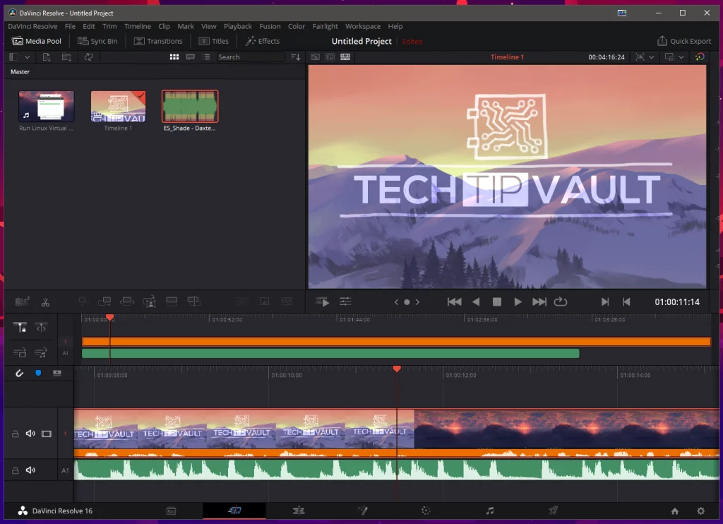
Task: Open the Media page icon at the bottom
Action: (171, 511)
